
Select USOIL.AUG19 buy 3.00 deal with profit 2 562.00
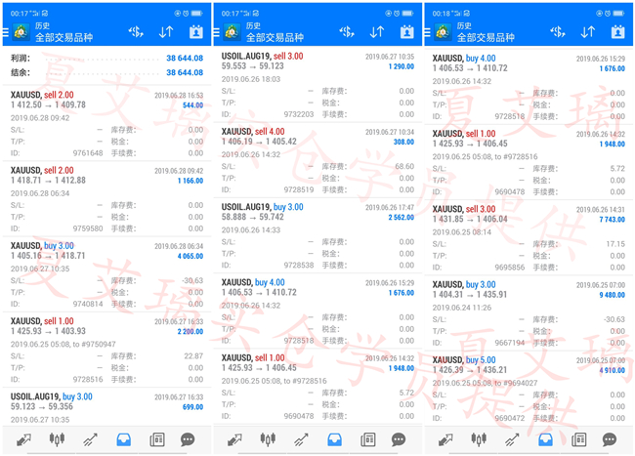pyautogui.click(x=317, y=236)
